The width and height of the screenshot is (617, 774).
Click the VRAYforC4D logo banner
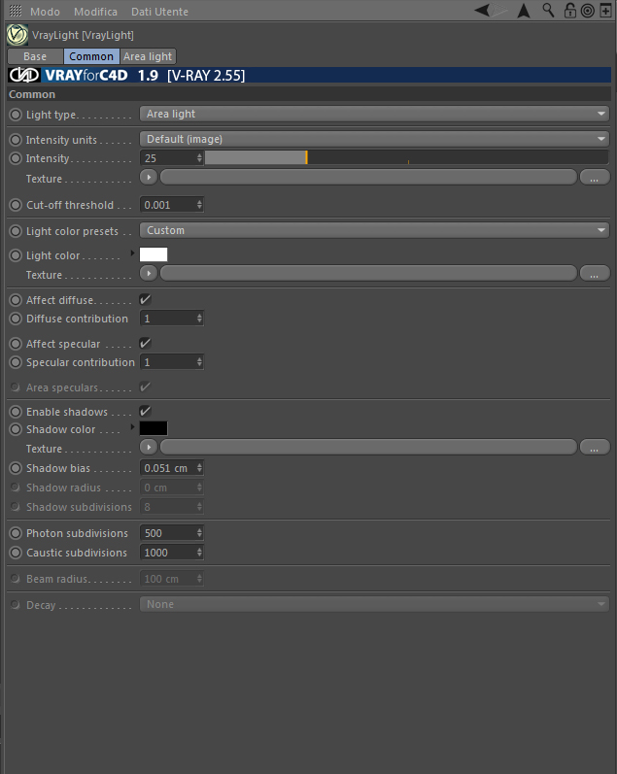(310, 76)
